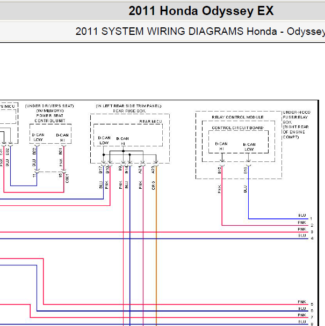The width and height of the screenshot is (325, 326).
Task: Click connector pin label B15
Action: pyautogui.click(x=219, y=171)
